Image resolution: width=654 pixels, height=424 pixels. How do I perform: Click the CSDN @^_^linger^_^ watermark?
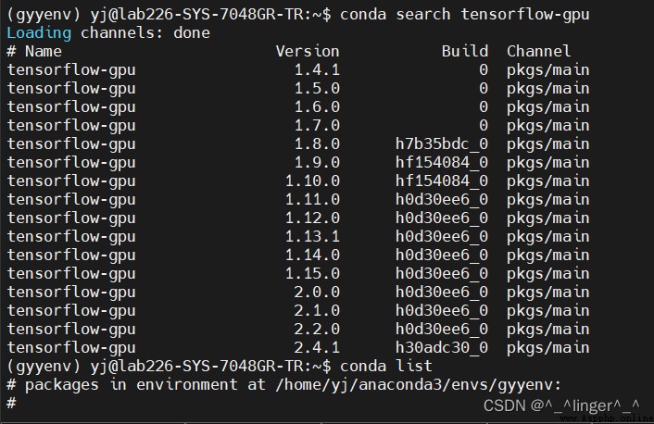coord(561,405)
